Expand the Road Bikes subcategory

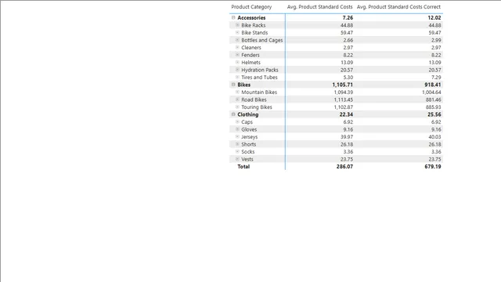point(237,99)
